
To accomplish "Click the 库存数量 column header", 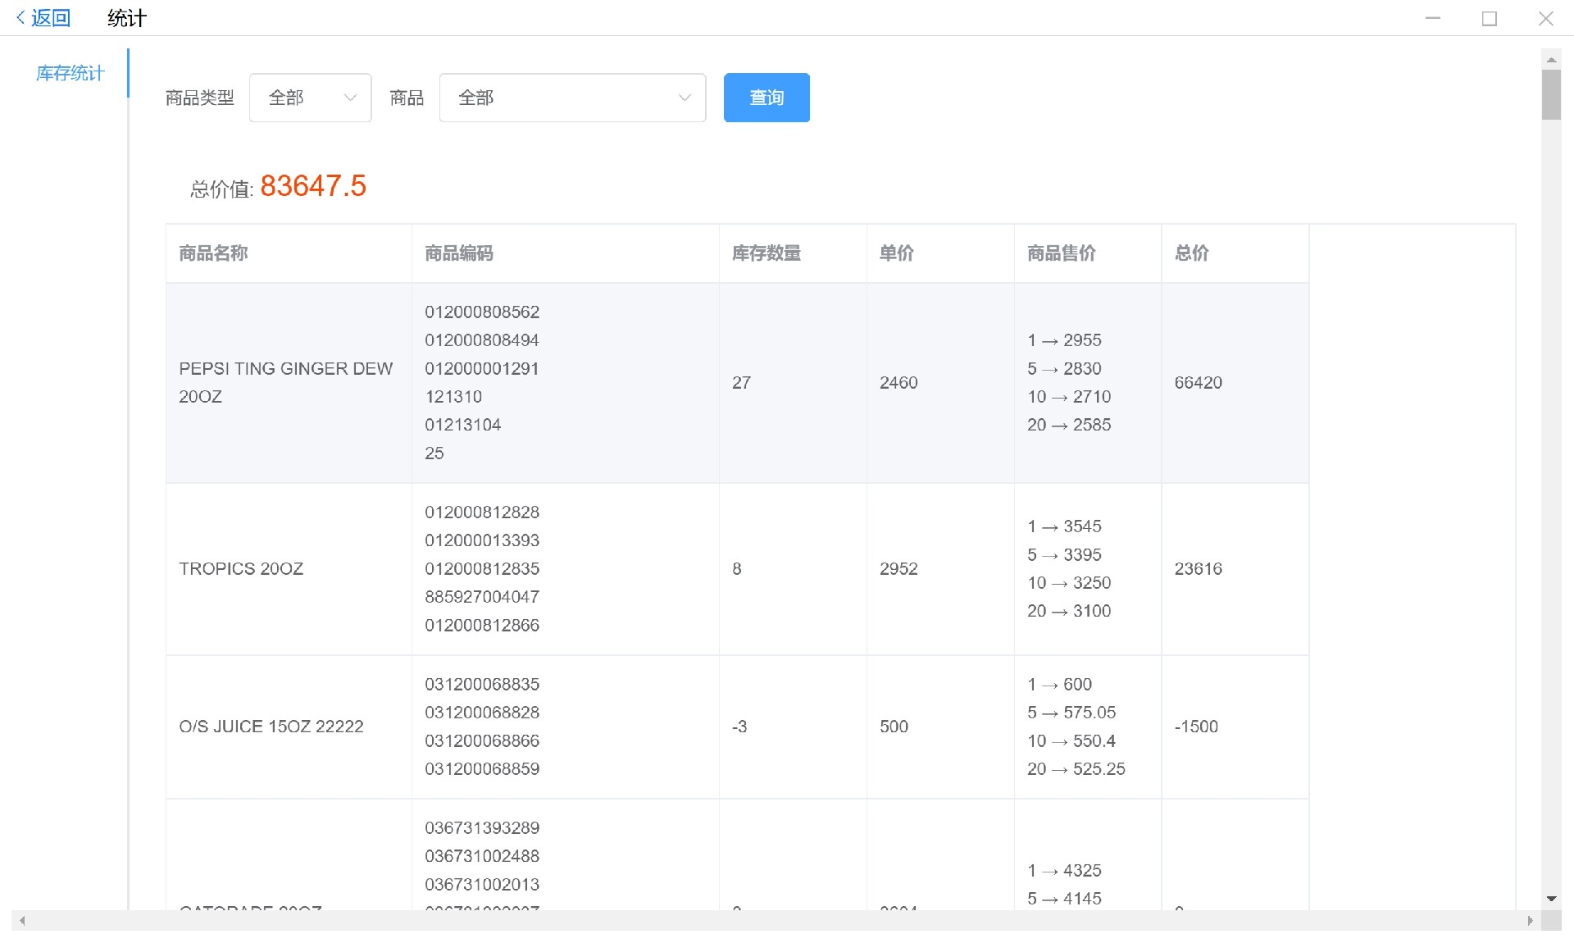I will pos(766,253).
